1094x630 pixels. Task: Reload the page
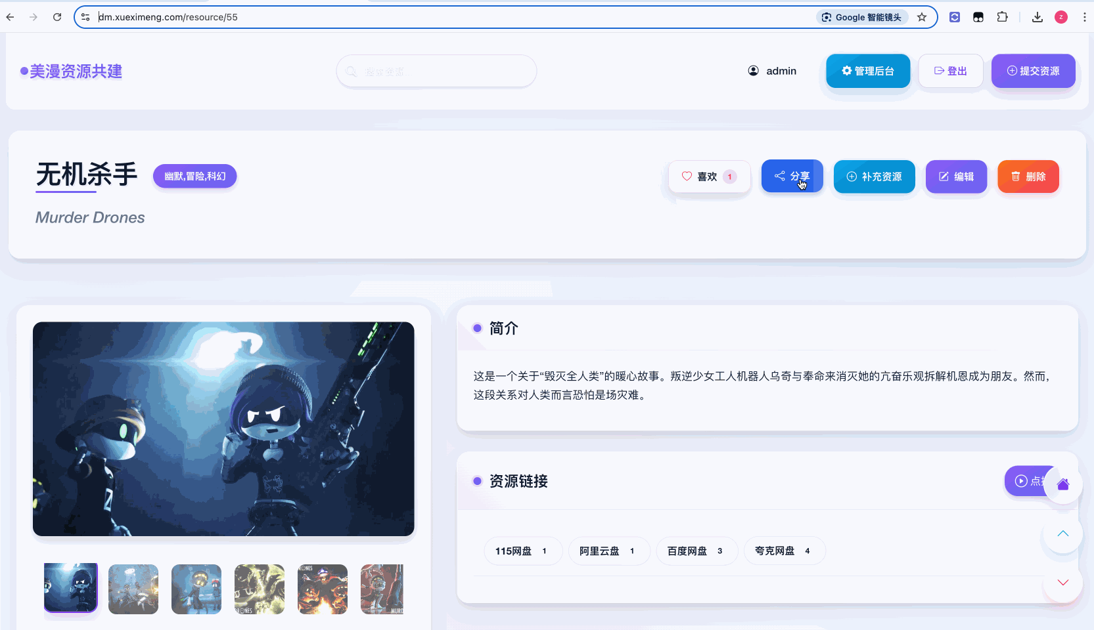(x=57, y=17)
